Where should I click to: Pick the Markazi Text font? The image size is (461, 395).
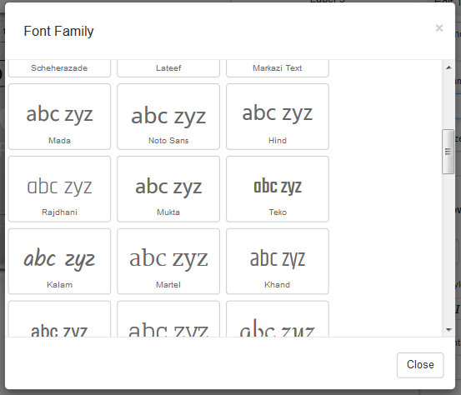(x=278, y=68)
